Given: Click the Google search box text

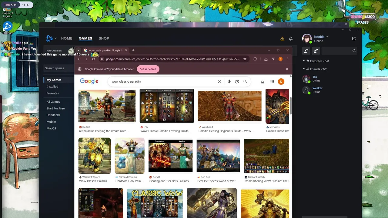Looking at the screenshot, I should coord(126,81).
